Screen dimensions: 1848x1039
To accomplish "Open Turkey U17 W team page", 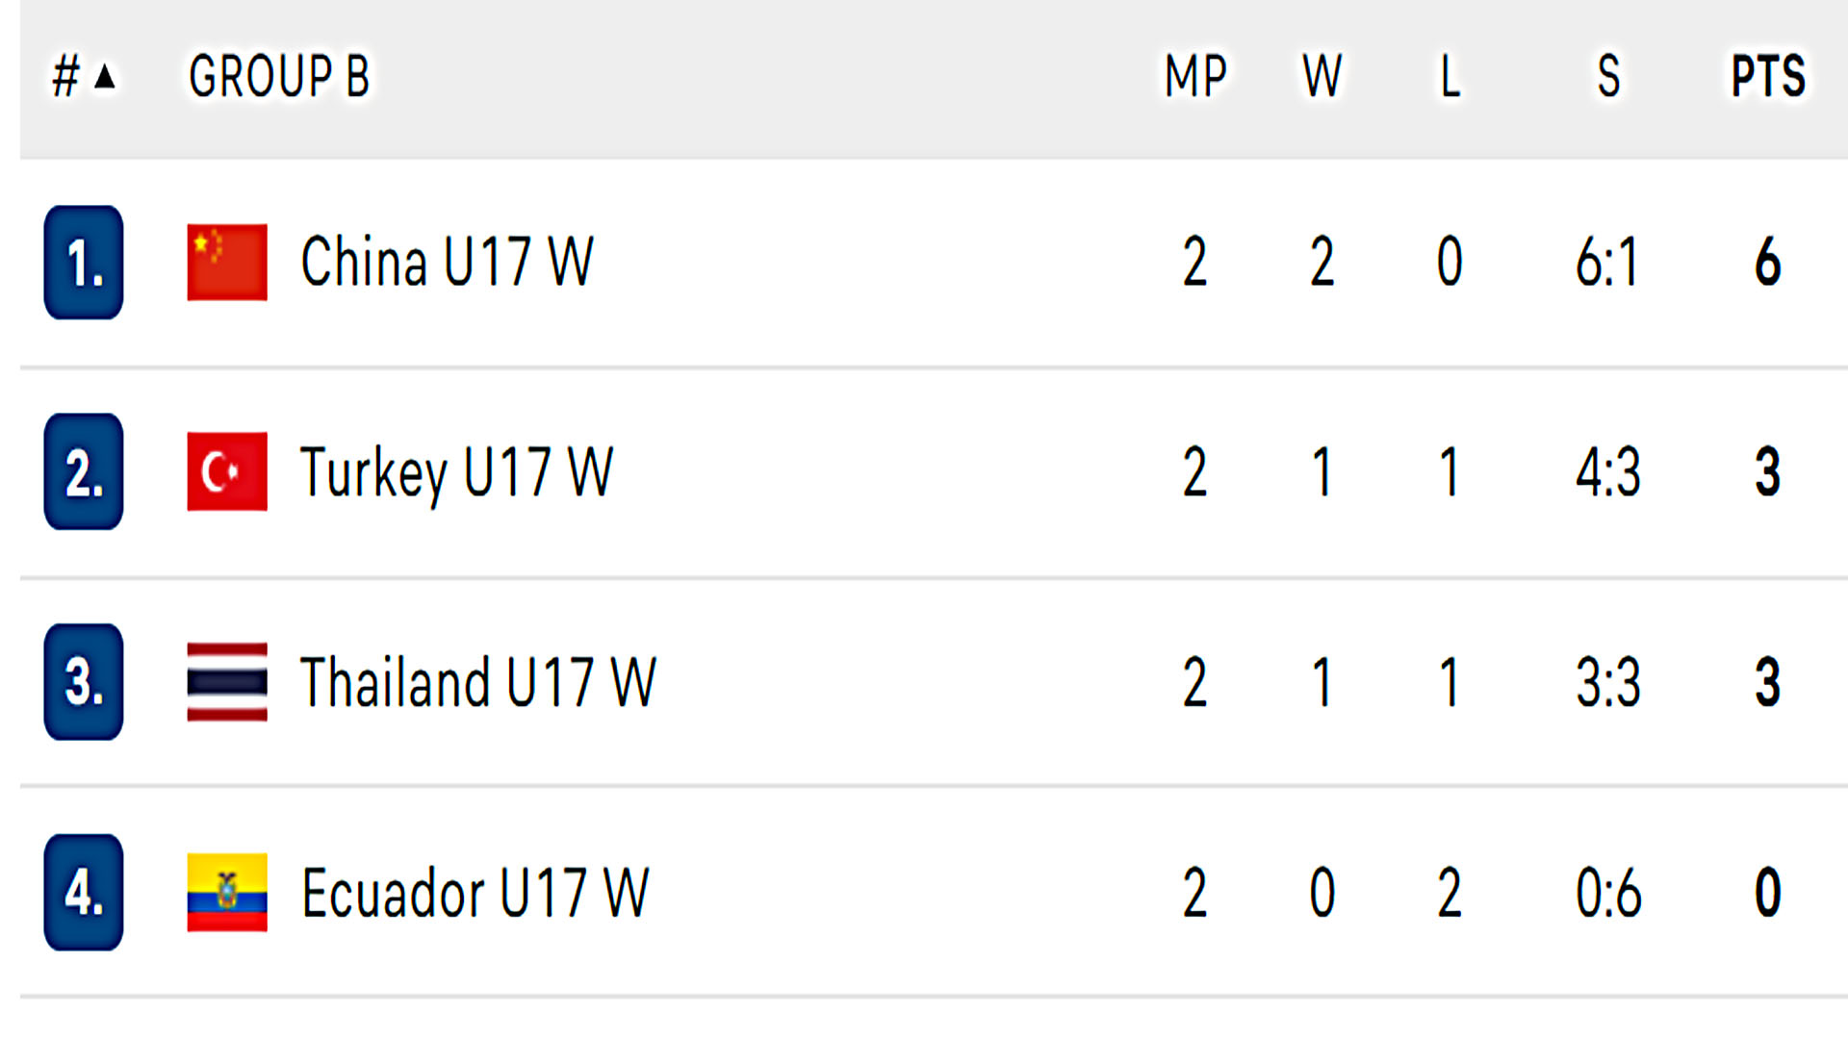I will (456, 472).
